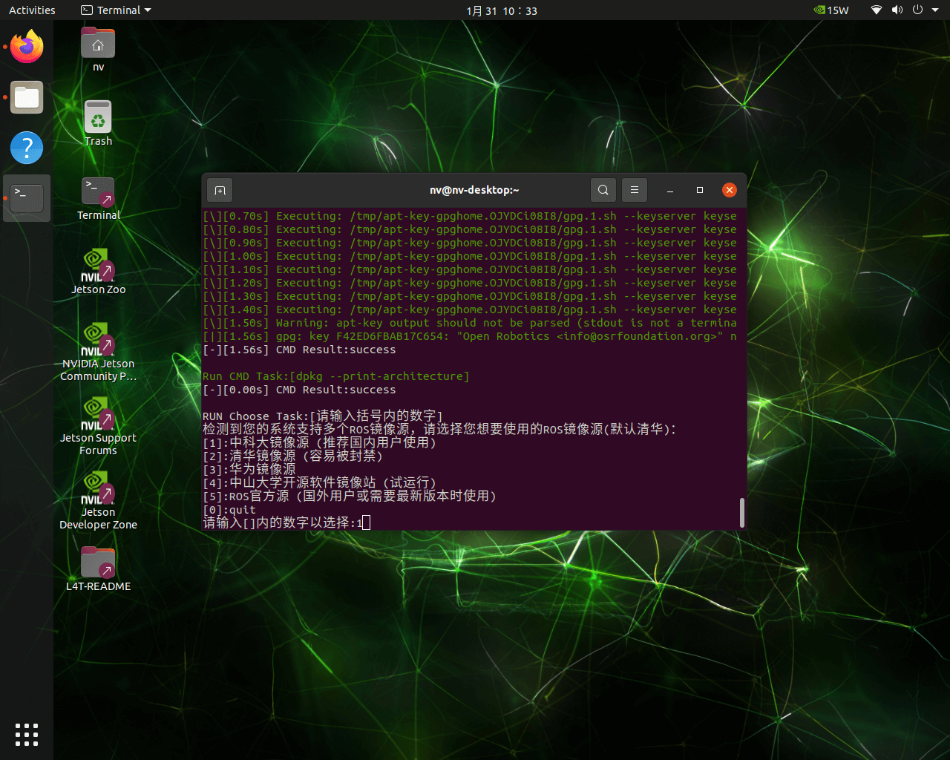This screenshot has height=760, width=950.
Task: Click the terminal scrollbar handle
Action: tap(741, 512)
